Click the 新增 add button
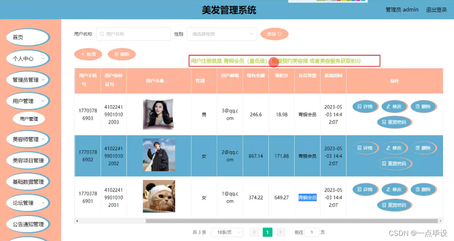Viewport: 454px width, 241px height. [x=88, y=54]
